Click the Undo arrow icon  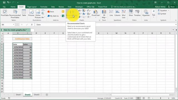(x=8, y=2)
